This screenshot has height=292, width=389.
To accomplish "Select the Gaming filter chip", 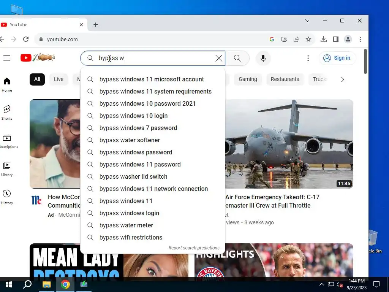I will [248, 79].
